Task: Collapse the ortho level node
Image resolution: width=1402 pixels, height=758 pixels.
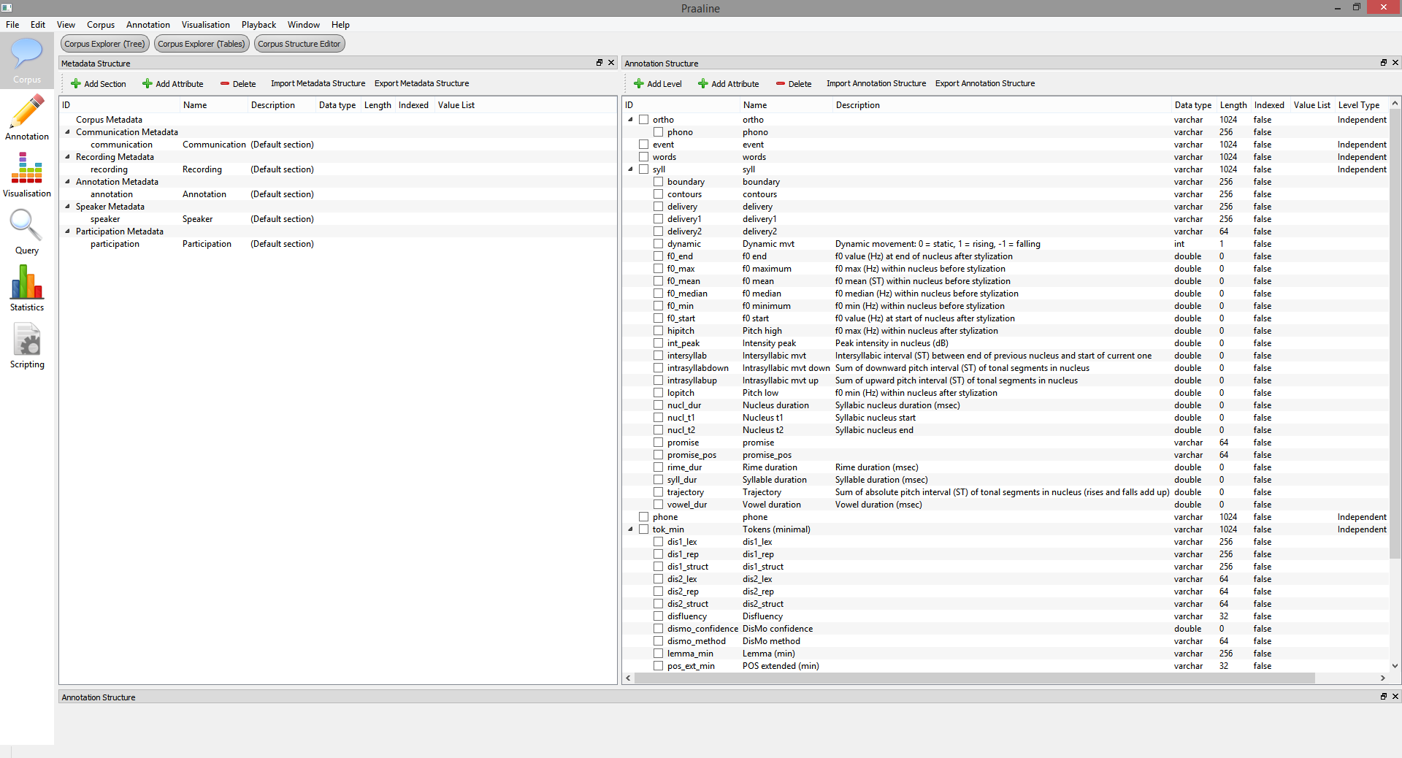Action: 630,120
